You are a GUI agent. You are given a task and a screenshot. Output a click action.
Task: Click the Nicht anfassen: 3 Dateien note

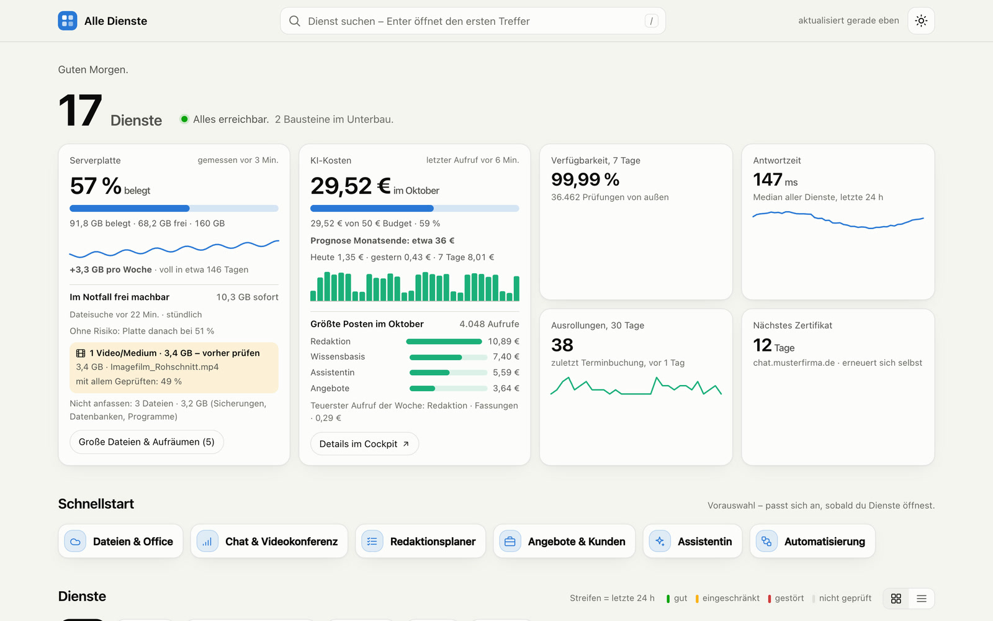point(168,410)
